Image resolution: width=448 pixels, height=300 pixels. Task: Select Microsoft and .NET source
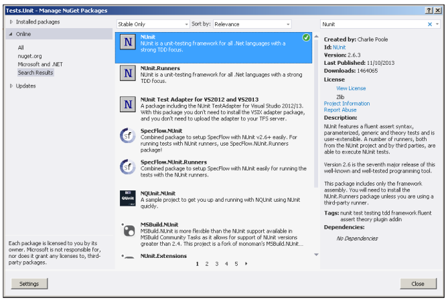pos(40,64)
